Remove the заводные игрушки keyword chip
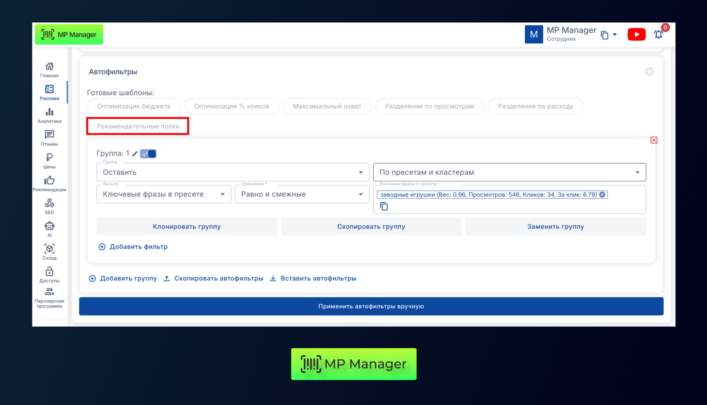 (x=602, y=195)
